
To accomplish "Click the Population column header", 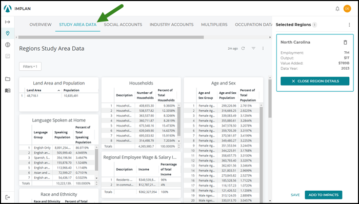I will pyautogui.click(x=71, y=90).
